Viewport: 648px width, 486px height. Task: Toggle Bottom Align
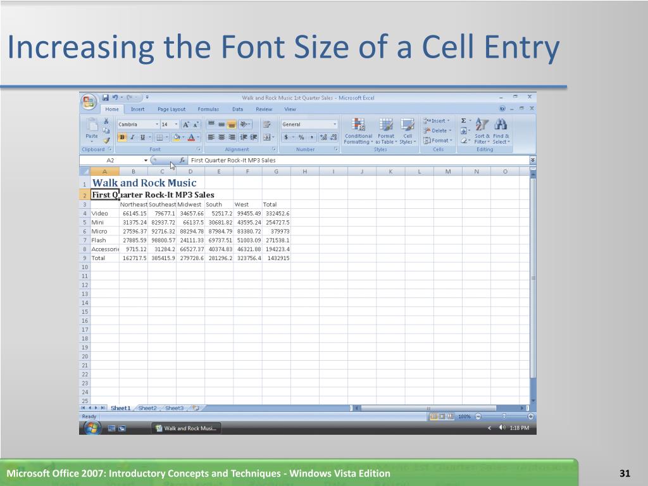click(232, 125)
